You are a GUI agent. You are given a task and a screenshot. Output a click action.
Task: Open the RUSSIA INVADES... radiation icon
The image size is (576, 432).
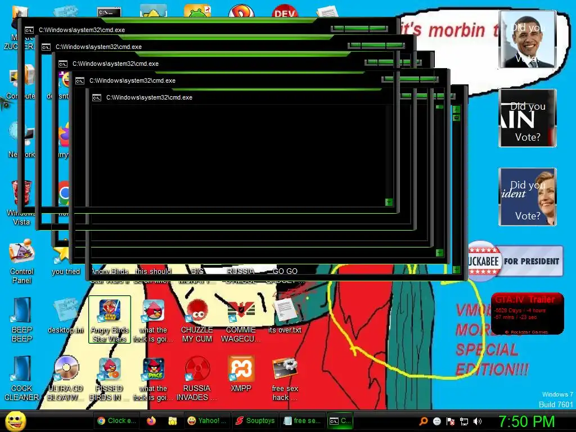tap(197, 379)
